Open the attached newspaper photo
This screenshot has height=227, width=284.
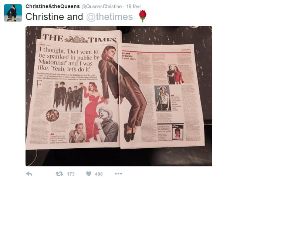(x=119, y=96)
